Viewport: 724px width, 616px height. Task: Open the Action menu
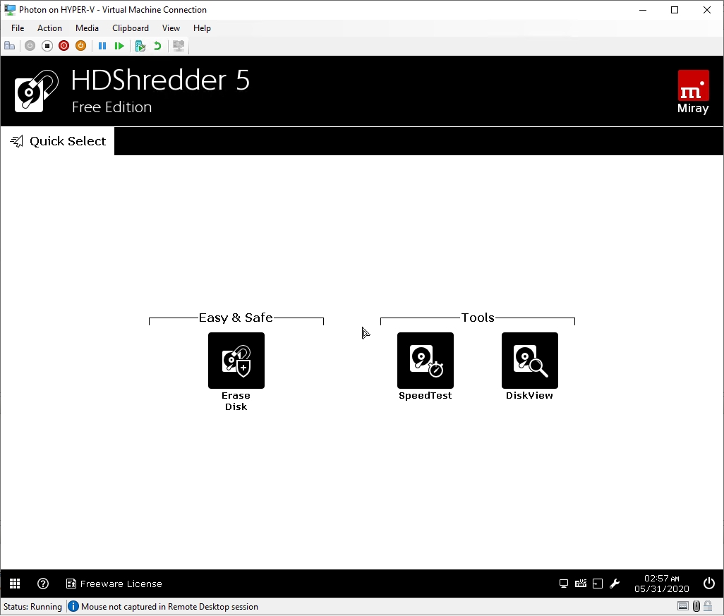point(49,28)
